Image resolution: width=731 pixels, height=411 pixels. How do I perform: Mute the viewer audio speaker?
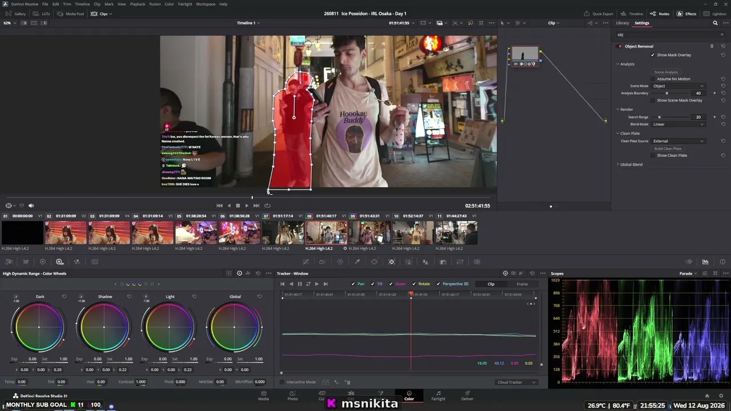coord(31,205)
